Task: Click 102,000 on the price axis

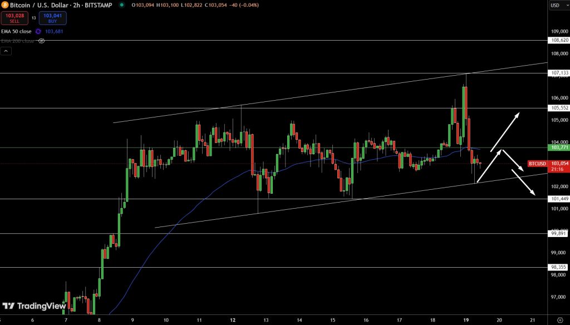Action: coord(559,186)
